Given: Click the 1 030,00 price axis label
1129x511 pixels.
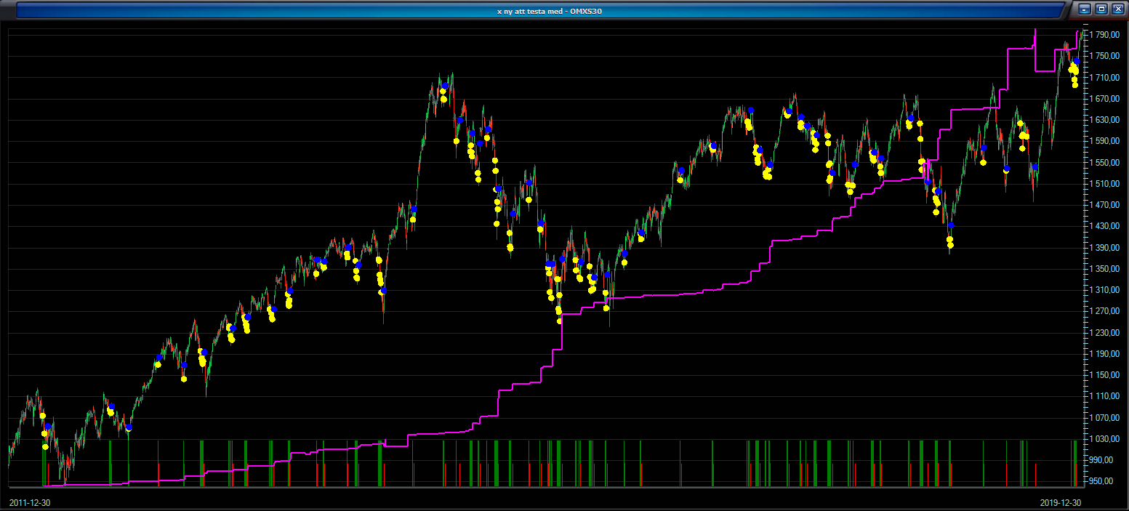Looking at the screenshot, I should click(x=1106, y=439).
